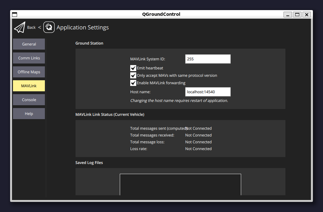Click Total messages sent (computed) label
The width and height of the screenshot is (323, 212).
click(158, 129)
